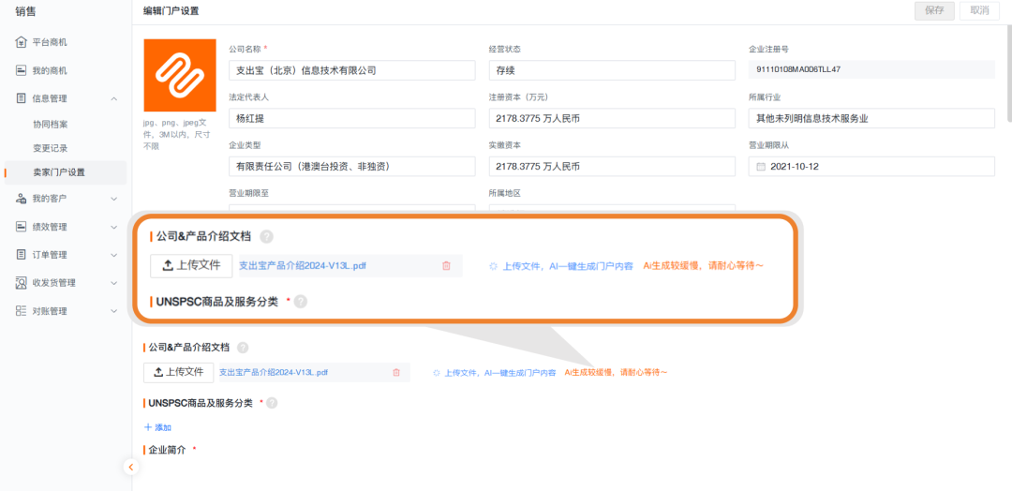Open the 营业期限从 date field 2021-10-12
Viewport: 1012px width, 491px height.
coord(872,167)
